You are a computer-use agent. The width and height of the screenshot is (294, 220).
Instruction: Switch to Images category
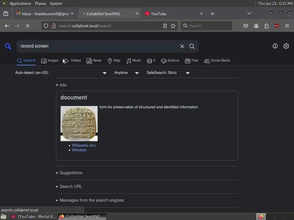click(x=50, y=61)
